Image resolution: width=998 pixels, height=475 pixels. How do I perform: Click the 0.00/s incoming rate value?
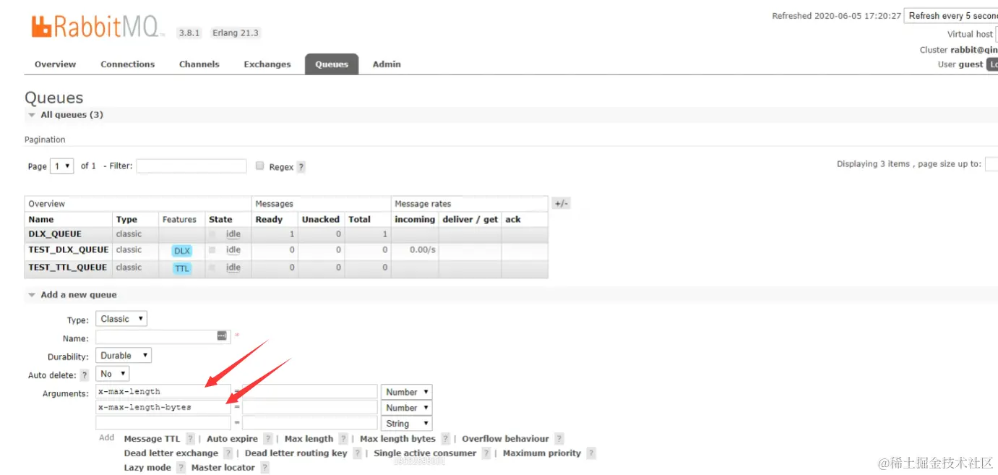pos(423,250)
